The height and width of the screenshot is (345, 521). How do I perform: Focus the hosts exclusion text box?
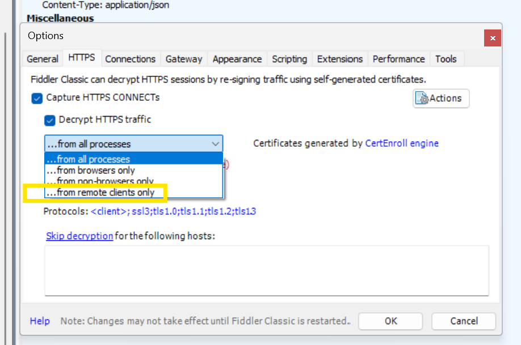point(267,271)
